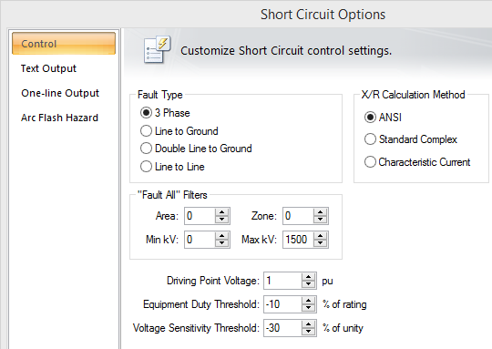
Task: Open the Text Output tab
Action: [x=48, y=68]
